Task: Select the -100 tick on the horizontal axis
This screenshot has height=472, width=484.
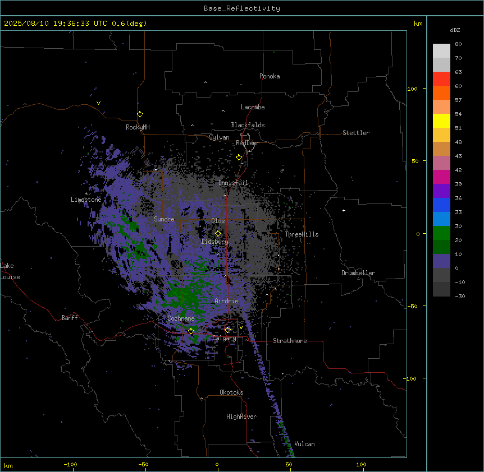Action: (x=70, y=464)
